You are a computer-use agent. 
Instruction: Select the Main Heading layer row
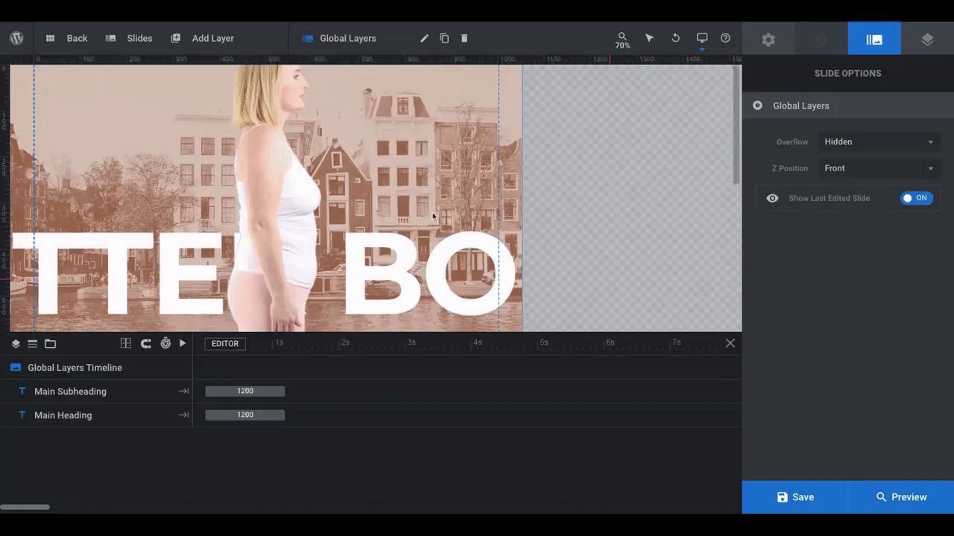point(96,415)
